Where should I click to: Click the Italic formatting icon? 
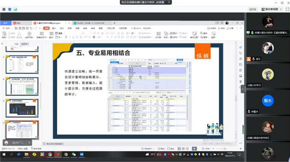[x=70, y=37]
